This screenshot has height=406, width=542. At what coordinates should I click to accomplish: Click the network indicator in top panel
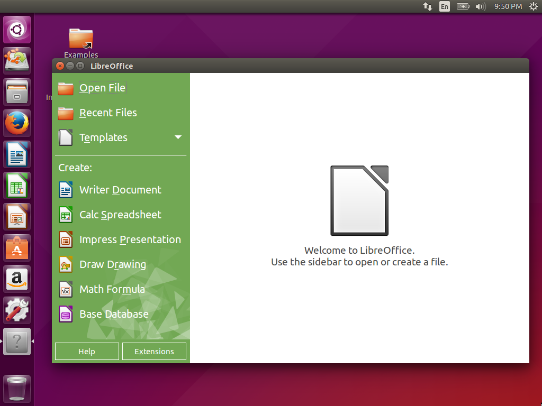(x=428, y=6)
